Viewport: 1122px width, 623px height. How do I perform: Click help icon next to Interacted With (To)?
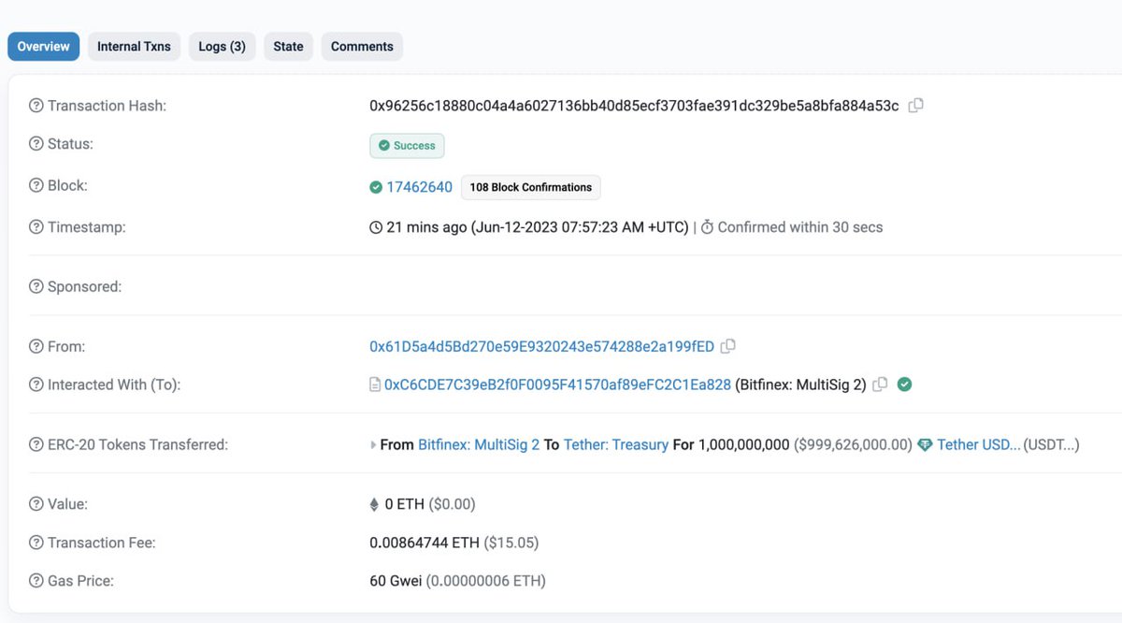[36, 384]
